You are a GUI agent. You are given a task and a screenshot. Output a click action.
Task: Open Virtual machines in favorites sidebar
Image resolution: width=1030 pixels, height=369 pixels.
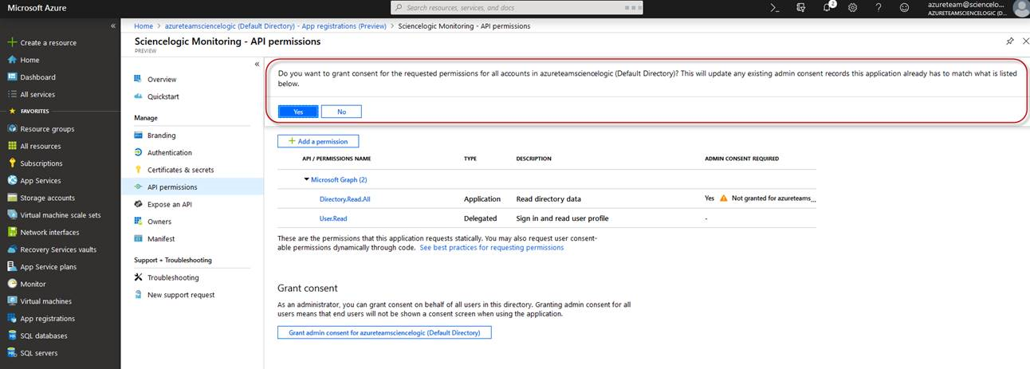pyautogui.click(x=45, y=301)
